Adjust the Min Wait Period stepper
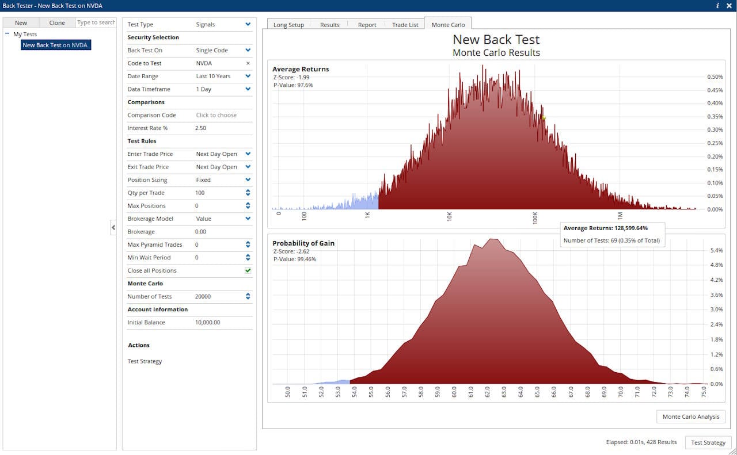The height and width of the screenshot is (455, 737). click(248, 258)
